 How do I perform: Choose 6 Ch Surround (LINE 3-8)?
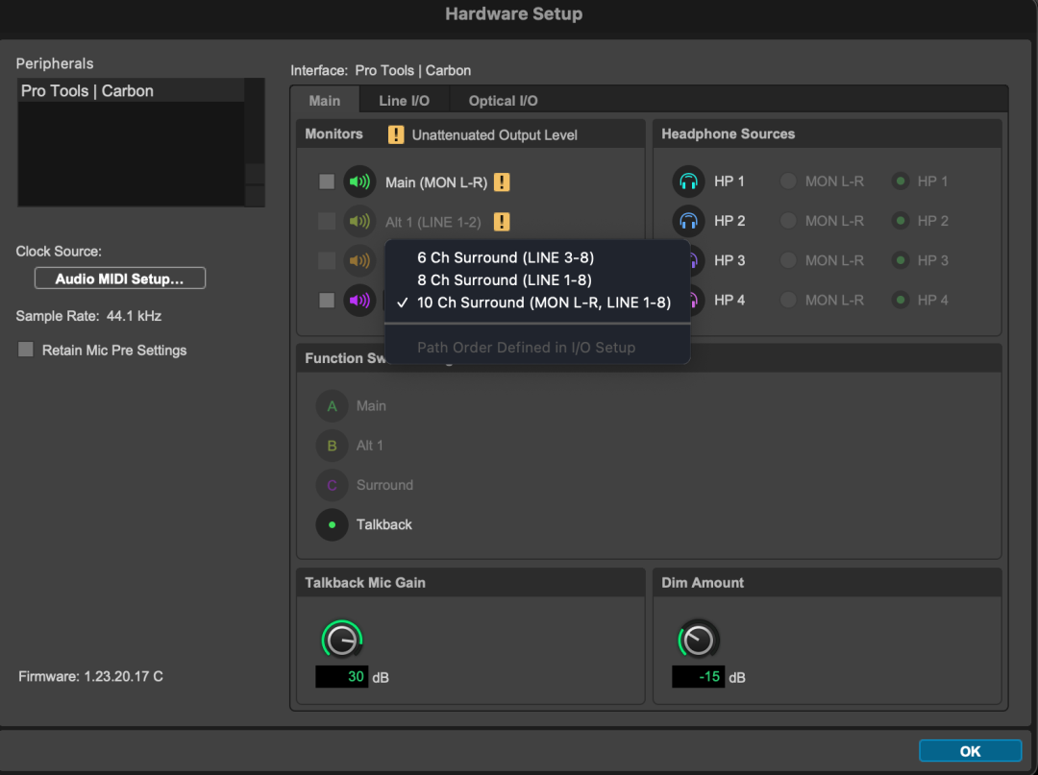pyautogui.click(x=537, y=257)
